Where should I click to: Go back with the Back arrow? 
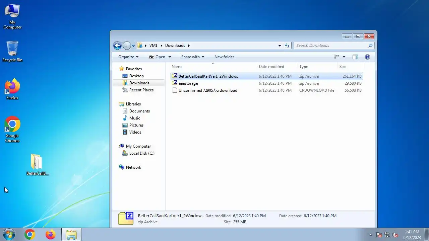[x=117, y=46]
